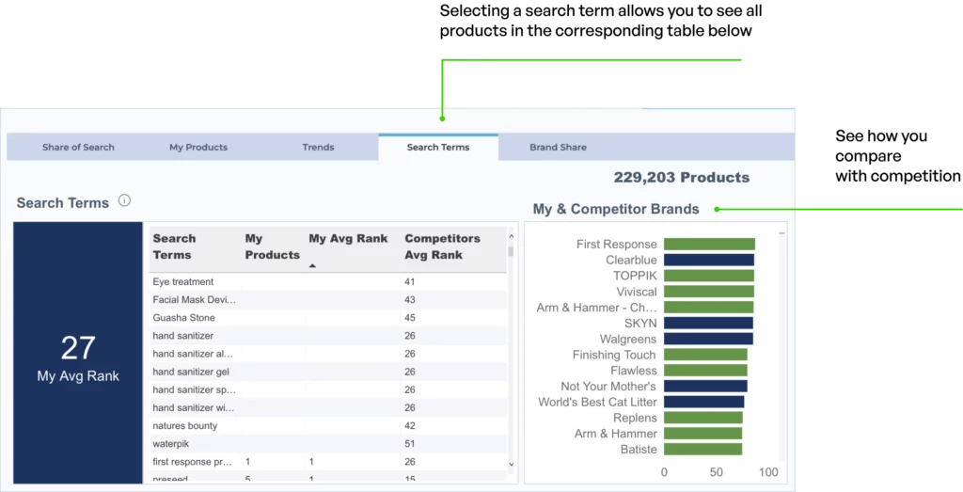Click the table scrollbar up arrow
Viewport: 963px width, 492px height.
click(511, 236)
